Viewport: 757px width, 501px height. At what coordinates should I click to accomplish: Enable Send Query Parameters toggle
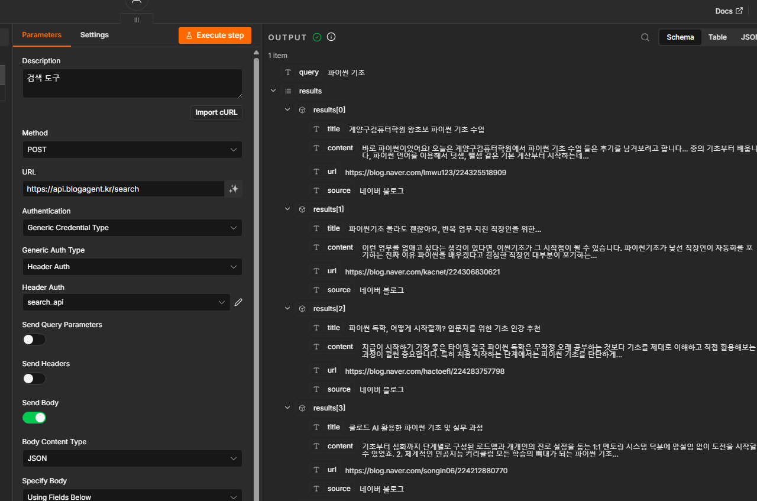[x=34, y=340]
